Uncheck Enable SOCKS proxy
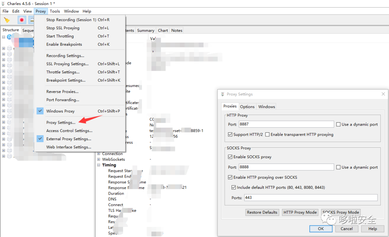 (x=231, y=157)
